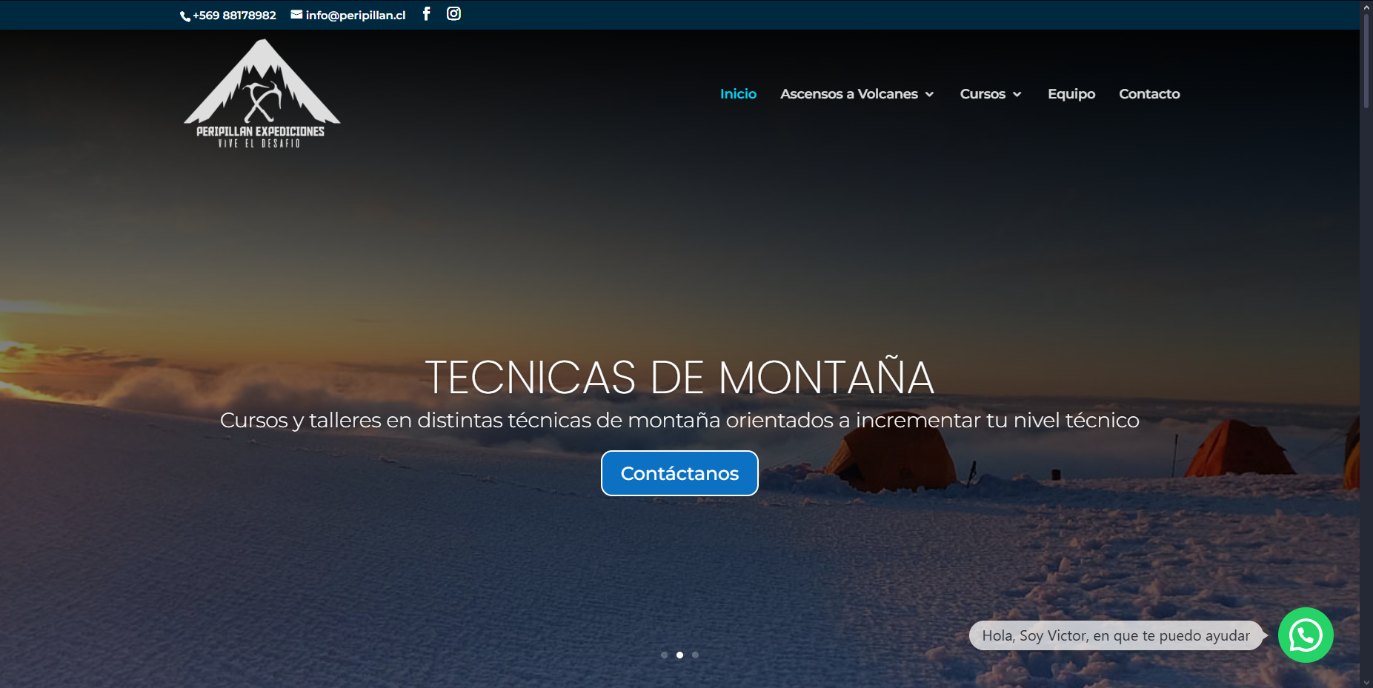The width and height of the screenshot is (1373, 688).
Task: Click the green WhatsApp chat icon
Action: coord(1305,635)
